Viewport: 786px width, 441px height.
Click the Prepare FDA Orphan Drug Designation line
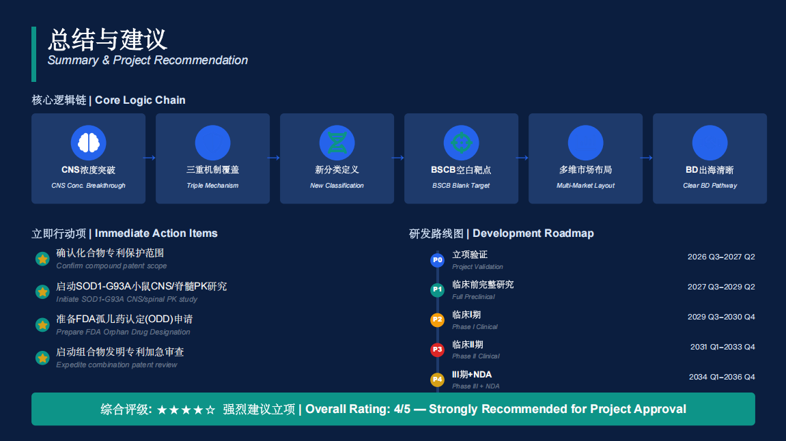124,332
